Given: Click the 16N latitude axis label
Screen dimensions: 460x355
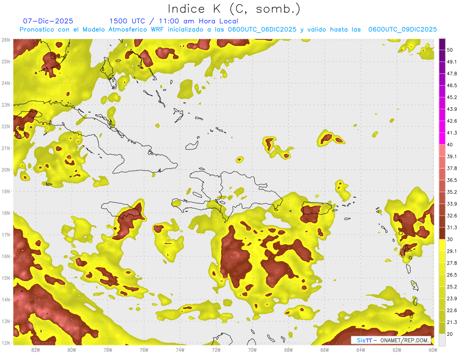Looking at the screenshot, I should click(5, 256).
